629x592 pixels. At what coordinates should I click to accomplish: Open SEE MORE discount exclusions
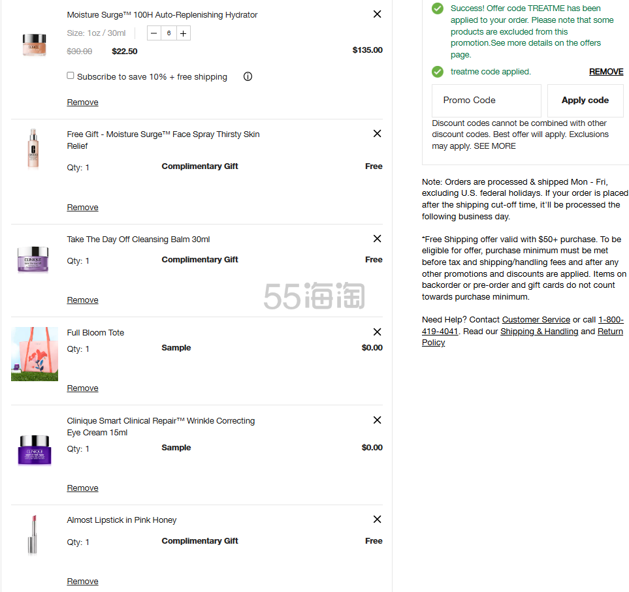coord(494,146)
